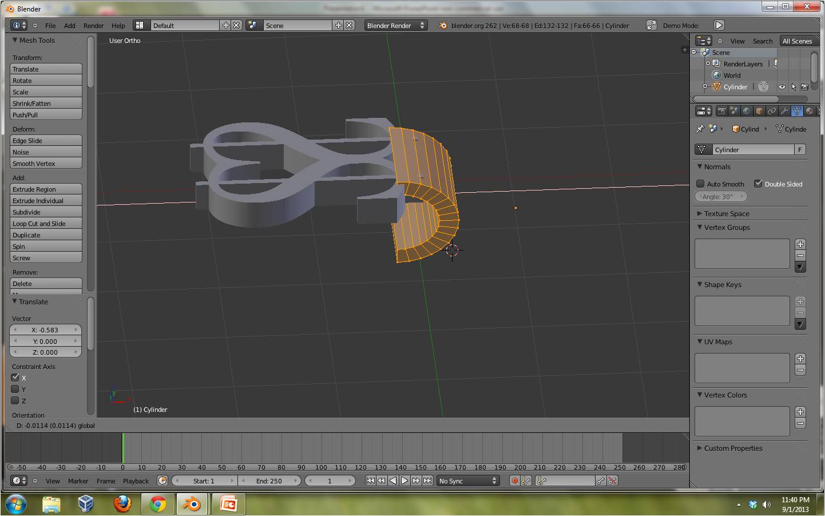Screen dimensions: 825x516
Task: Open the Help menu
Action: point(118,26)
